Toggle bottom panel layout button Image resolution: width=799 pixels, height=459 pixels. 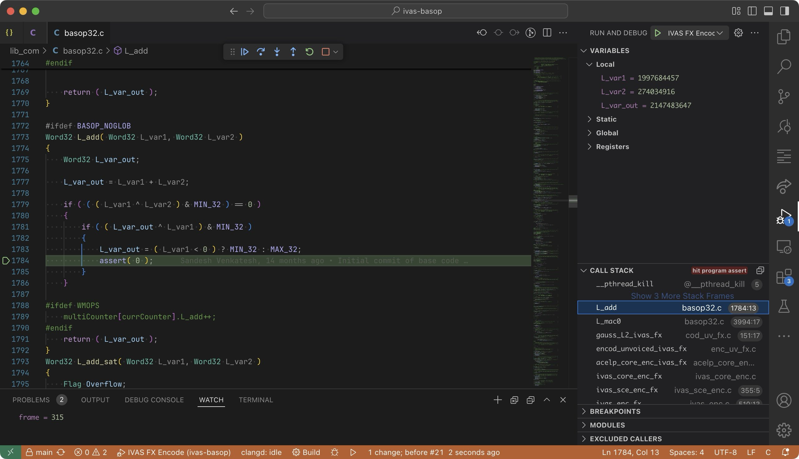coord(768,11)
